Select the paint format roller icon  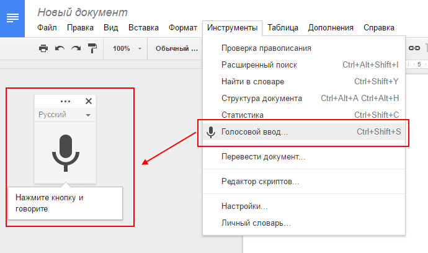(92, 48)
